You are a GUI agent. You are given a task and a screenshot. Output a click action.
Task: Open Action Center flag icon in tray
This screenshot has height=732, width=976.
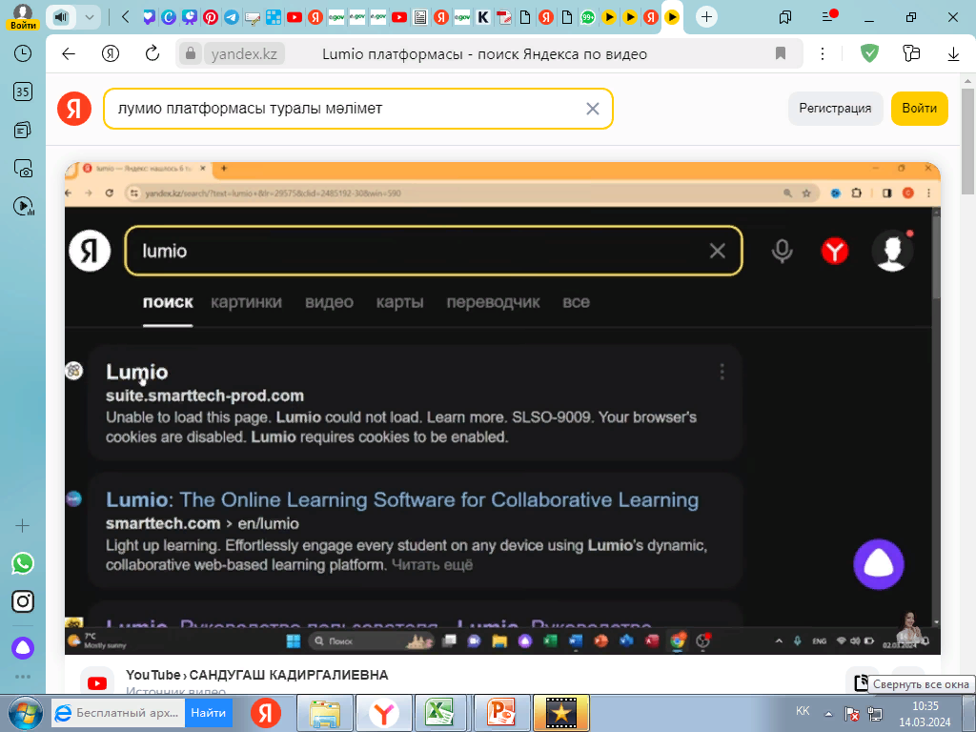pos(851,714)
